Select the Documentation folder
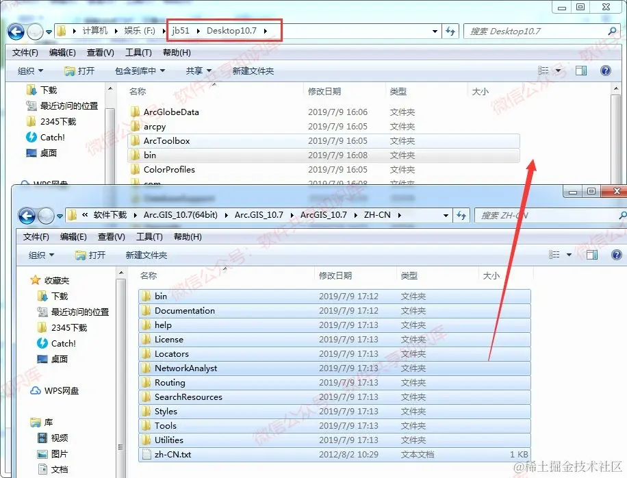This screenshot has width=627, height=478. coord(334,311)
